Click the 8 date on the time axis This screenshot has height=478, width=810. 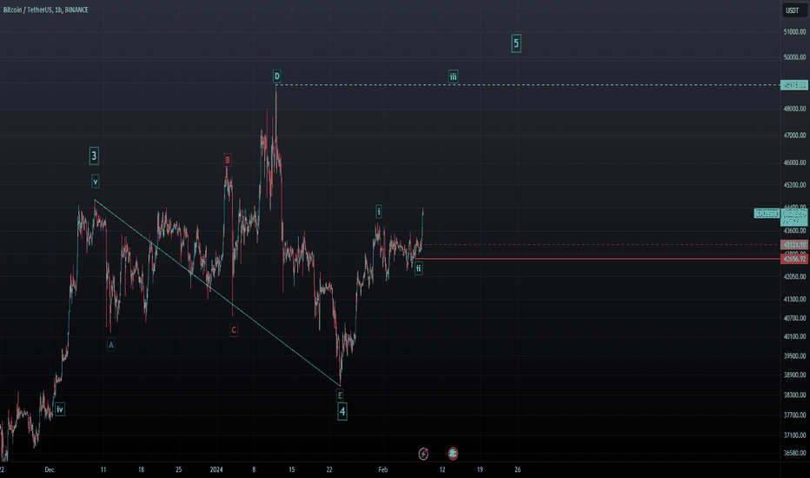click(x=254, y=469)
